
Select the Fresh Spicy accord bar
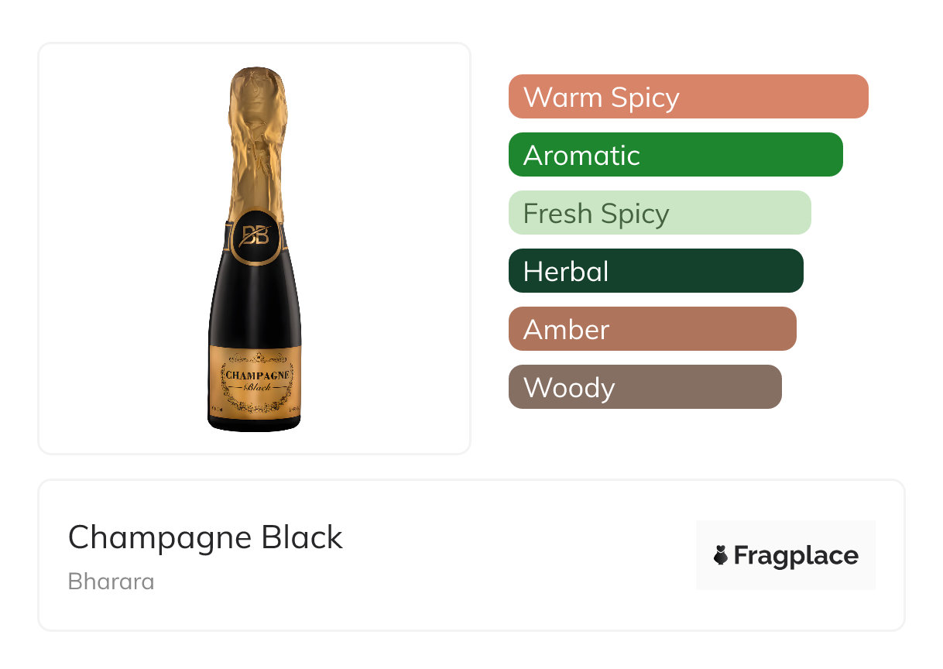click(659, 213)
